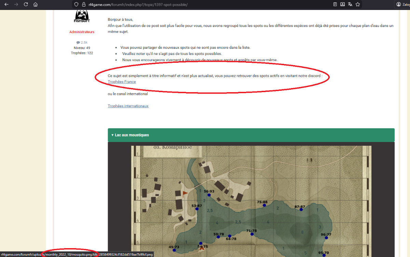The image size is (410, 257).
Task: Go back with the browser back arrow
Action: point(6,4)
